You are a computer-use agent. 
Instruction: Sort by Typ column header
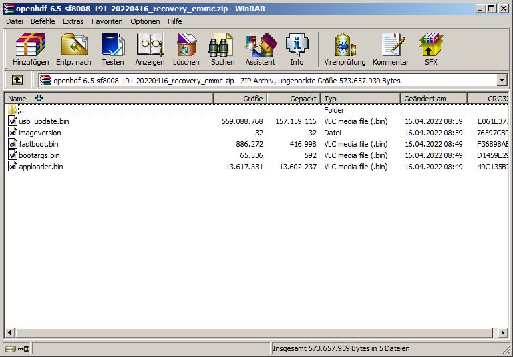pos(361,98)
